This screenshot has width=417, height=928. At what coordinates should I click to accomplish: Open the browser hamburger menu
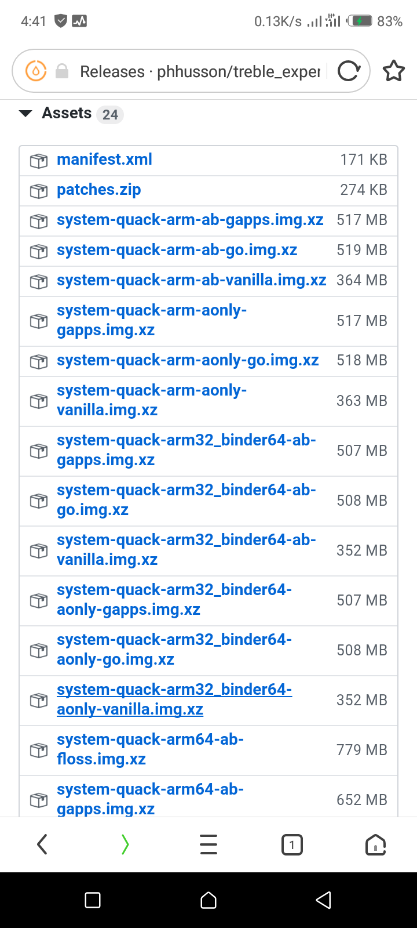(x=209, y=844)
